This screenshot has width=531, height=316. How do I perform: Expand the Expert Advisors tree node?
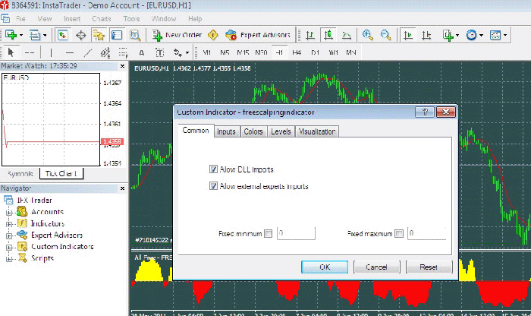[x=9, y=235]
